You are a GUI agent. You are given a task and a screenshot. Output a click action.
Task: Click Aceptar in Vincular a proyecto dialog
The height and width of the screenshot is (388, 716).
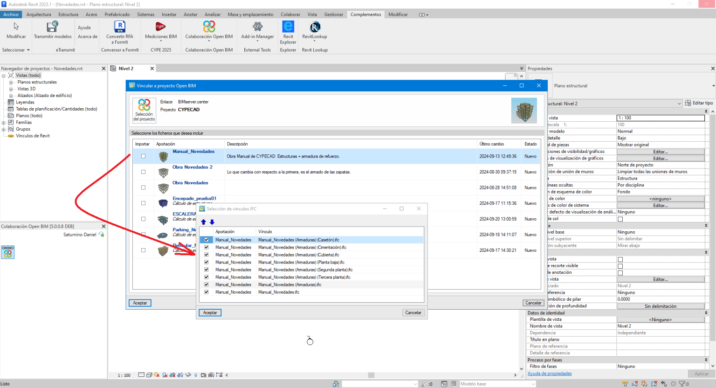tap(140, 303)
